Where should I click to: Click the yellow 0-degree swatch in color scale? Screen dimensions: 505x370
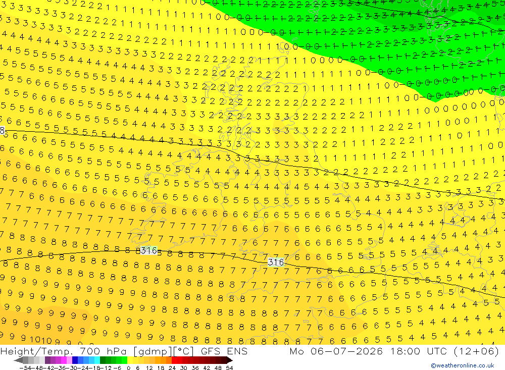coord(130,360)
